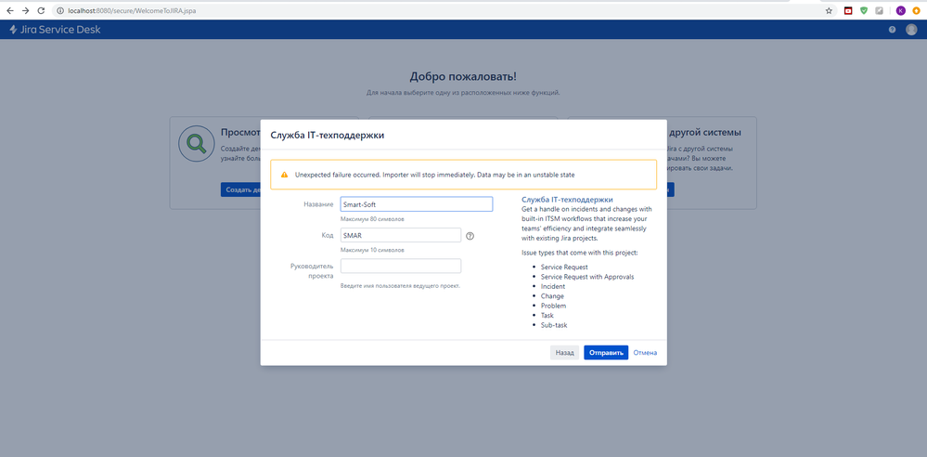
Task: Open the Jira help question mark icon
Action: [892, 30]
